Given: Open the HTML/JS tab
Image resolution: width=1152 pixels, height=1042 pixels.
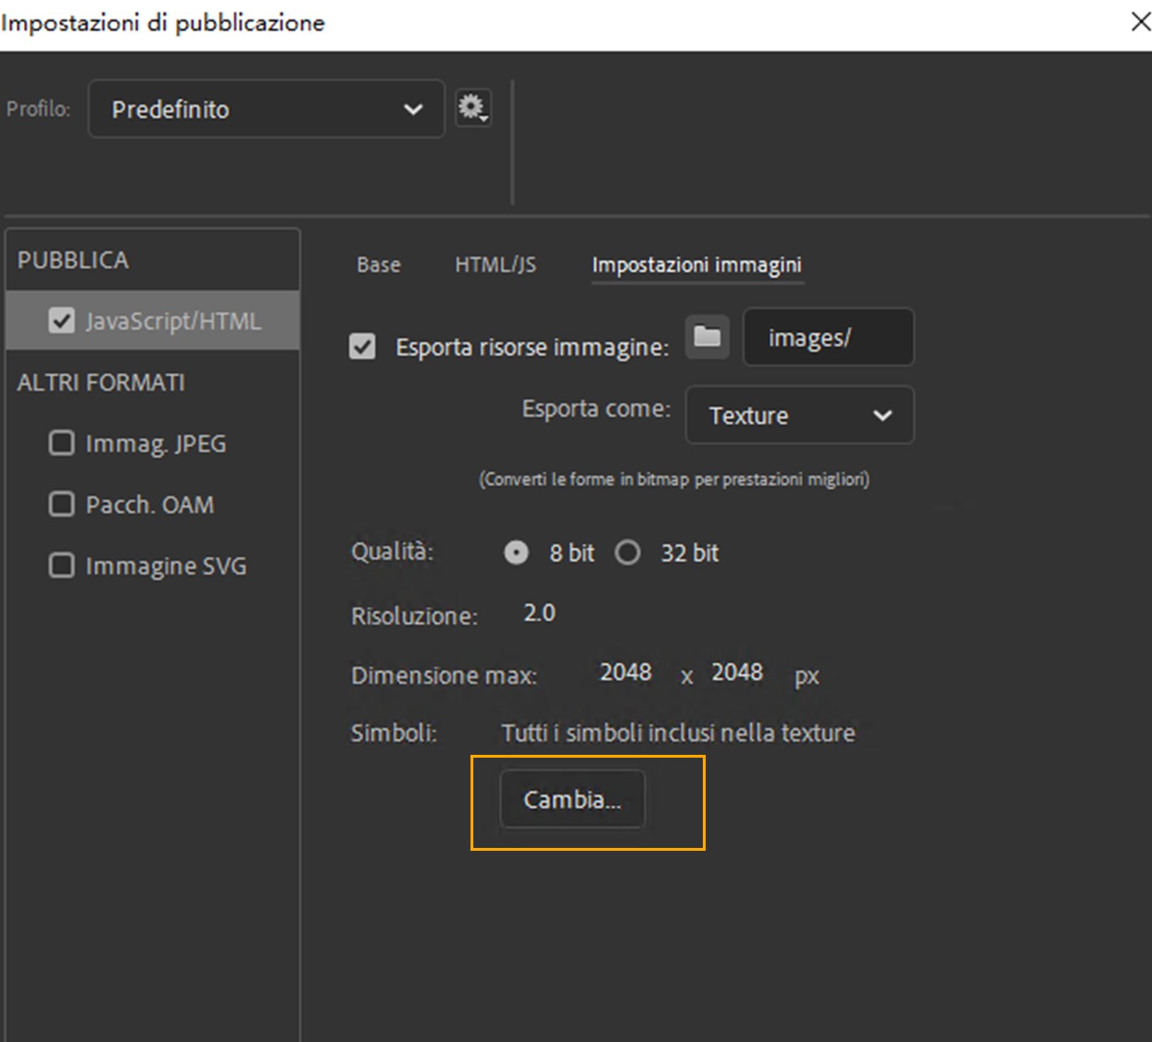Looking at the screenshot, I should coord(495,265).
